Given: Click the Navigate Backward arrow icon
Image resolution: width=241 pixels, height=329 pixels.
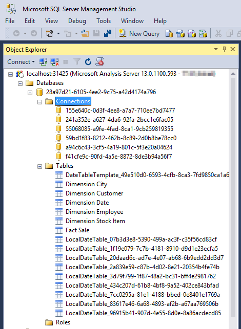Looking at the screenshot, I should point(16,33).
